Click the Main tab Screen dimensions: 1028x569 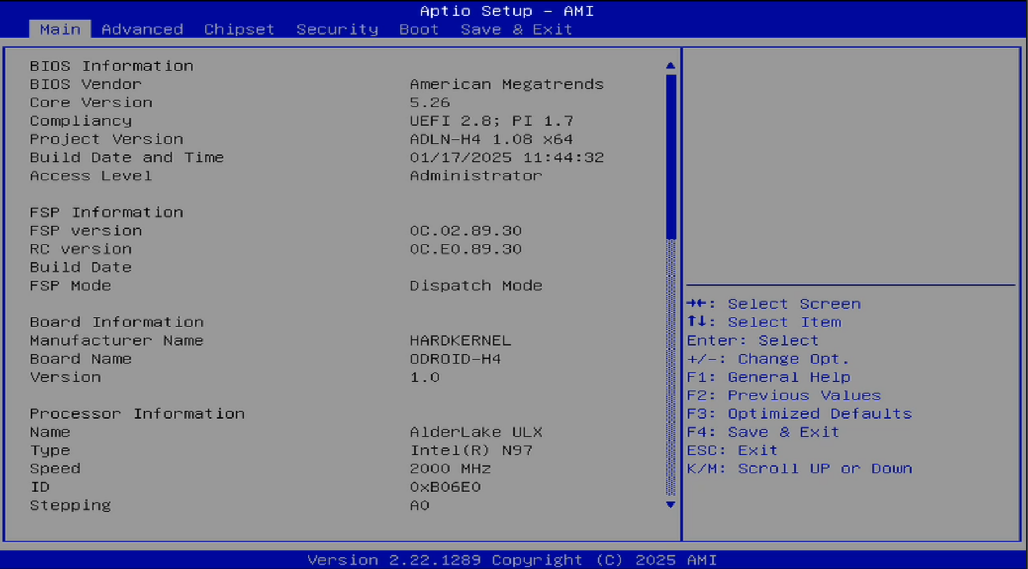click(x=60, y=29)
